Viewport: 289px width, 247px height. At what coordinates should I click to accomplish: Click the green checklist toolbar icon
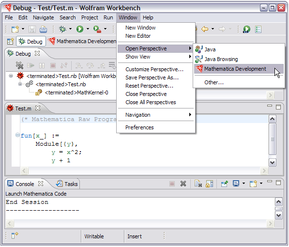(258, 29)
